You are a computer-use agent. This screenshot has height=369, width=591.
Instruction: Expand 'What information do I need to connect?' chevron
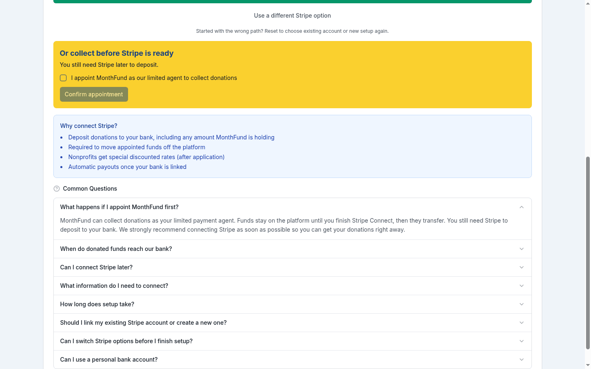pos(522,286)
